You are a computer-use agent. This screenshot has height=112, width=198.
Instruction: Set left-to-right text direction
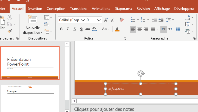164,29
